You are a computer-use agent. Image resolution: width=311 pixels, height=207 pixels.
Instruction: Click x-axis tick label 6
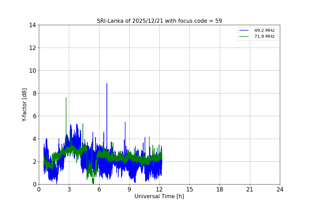(99, 189)
